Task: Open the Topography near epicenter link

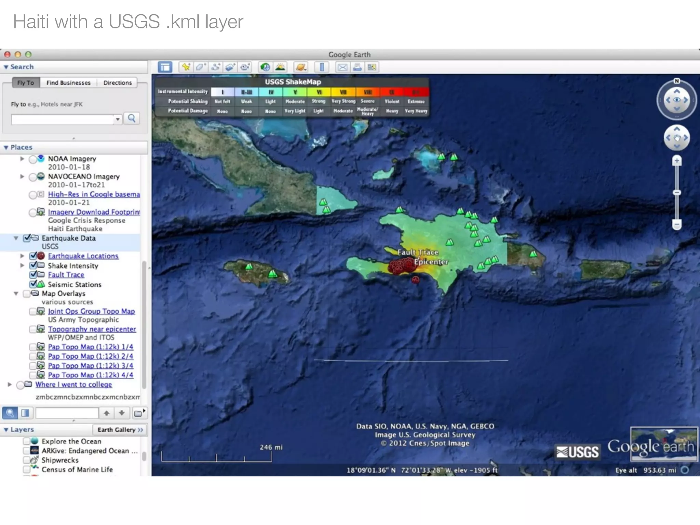Action: [92, 329]
